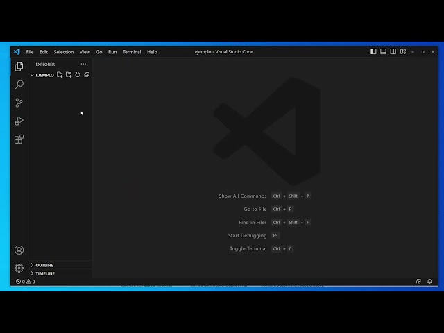
Task: Open the Run and Debug view
Action: 19,121
